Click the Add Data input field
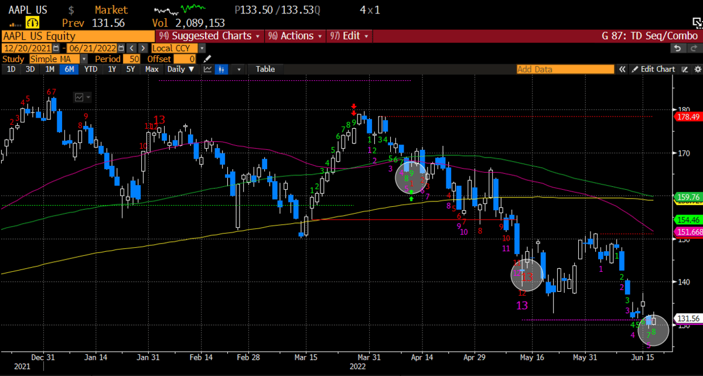This screenshot has height=376, width=703. pos(565,69)
